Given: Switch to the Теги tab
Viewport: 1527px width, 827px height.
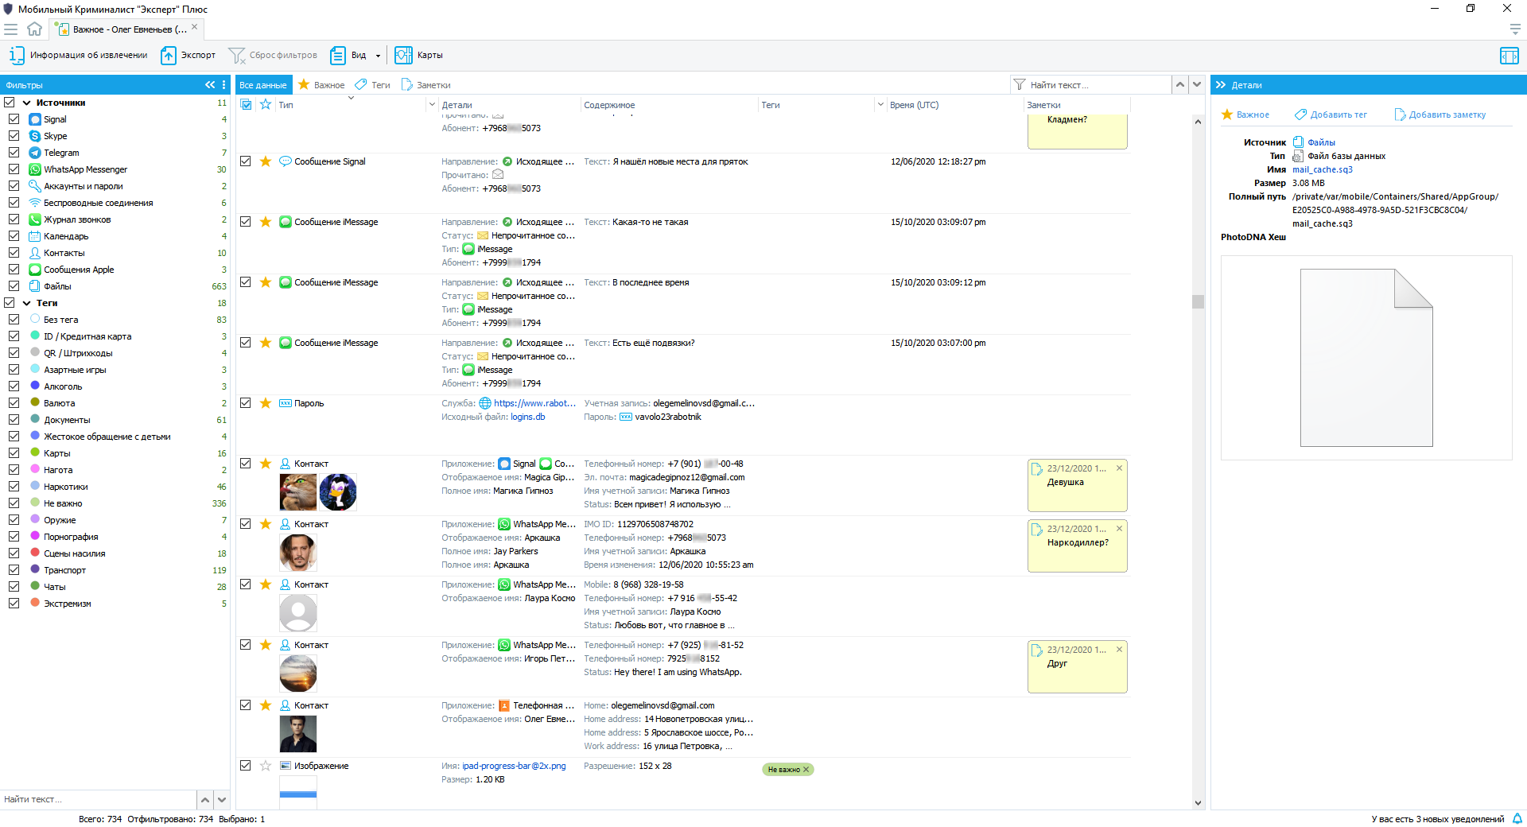Looking at the screenshot, I should (x=373, y=85).
